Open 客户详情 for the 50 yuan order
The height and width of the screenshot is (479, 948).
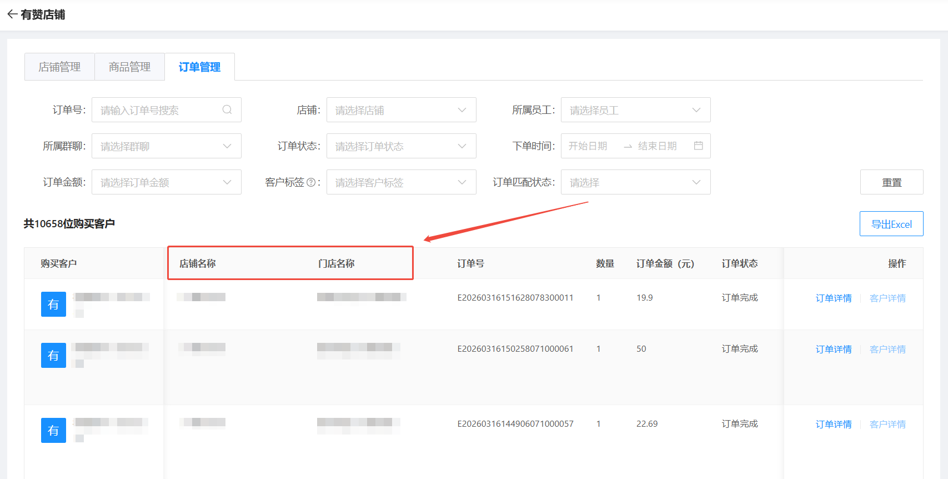(887, 350)
